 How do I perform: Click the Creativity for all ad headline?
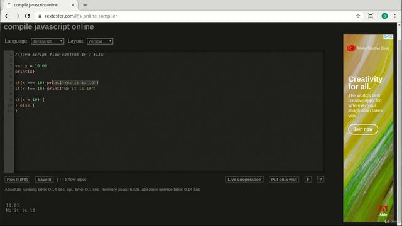pyautogui.click(x=366, y=83)
